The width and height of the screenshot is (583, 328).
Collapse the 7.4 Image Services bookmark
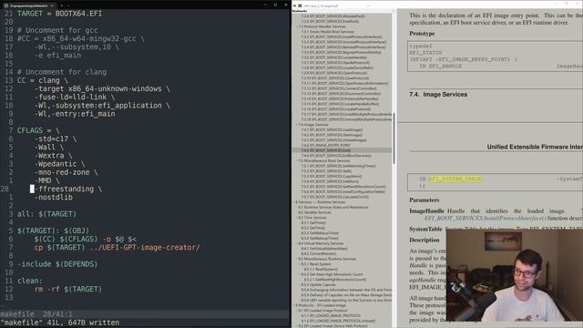click(297, 125)
